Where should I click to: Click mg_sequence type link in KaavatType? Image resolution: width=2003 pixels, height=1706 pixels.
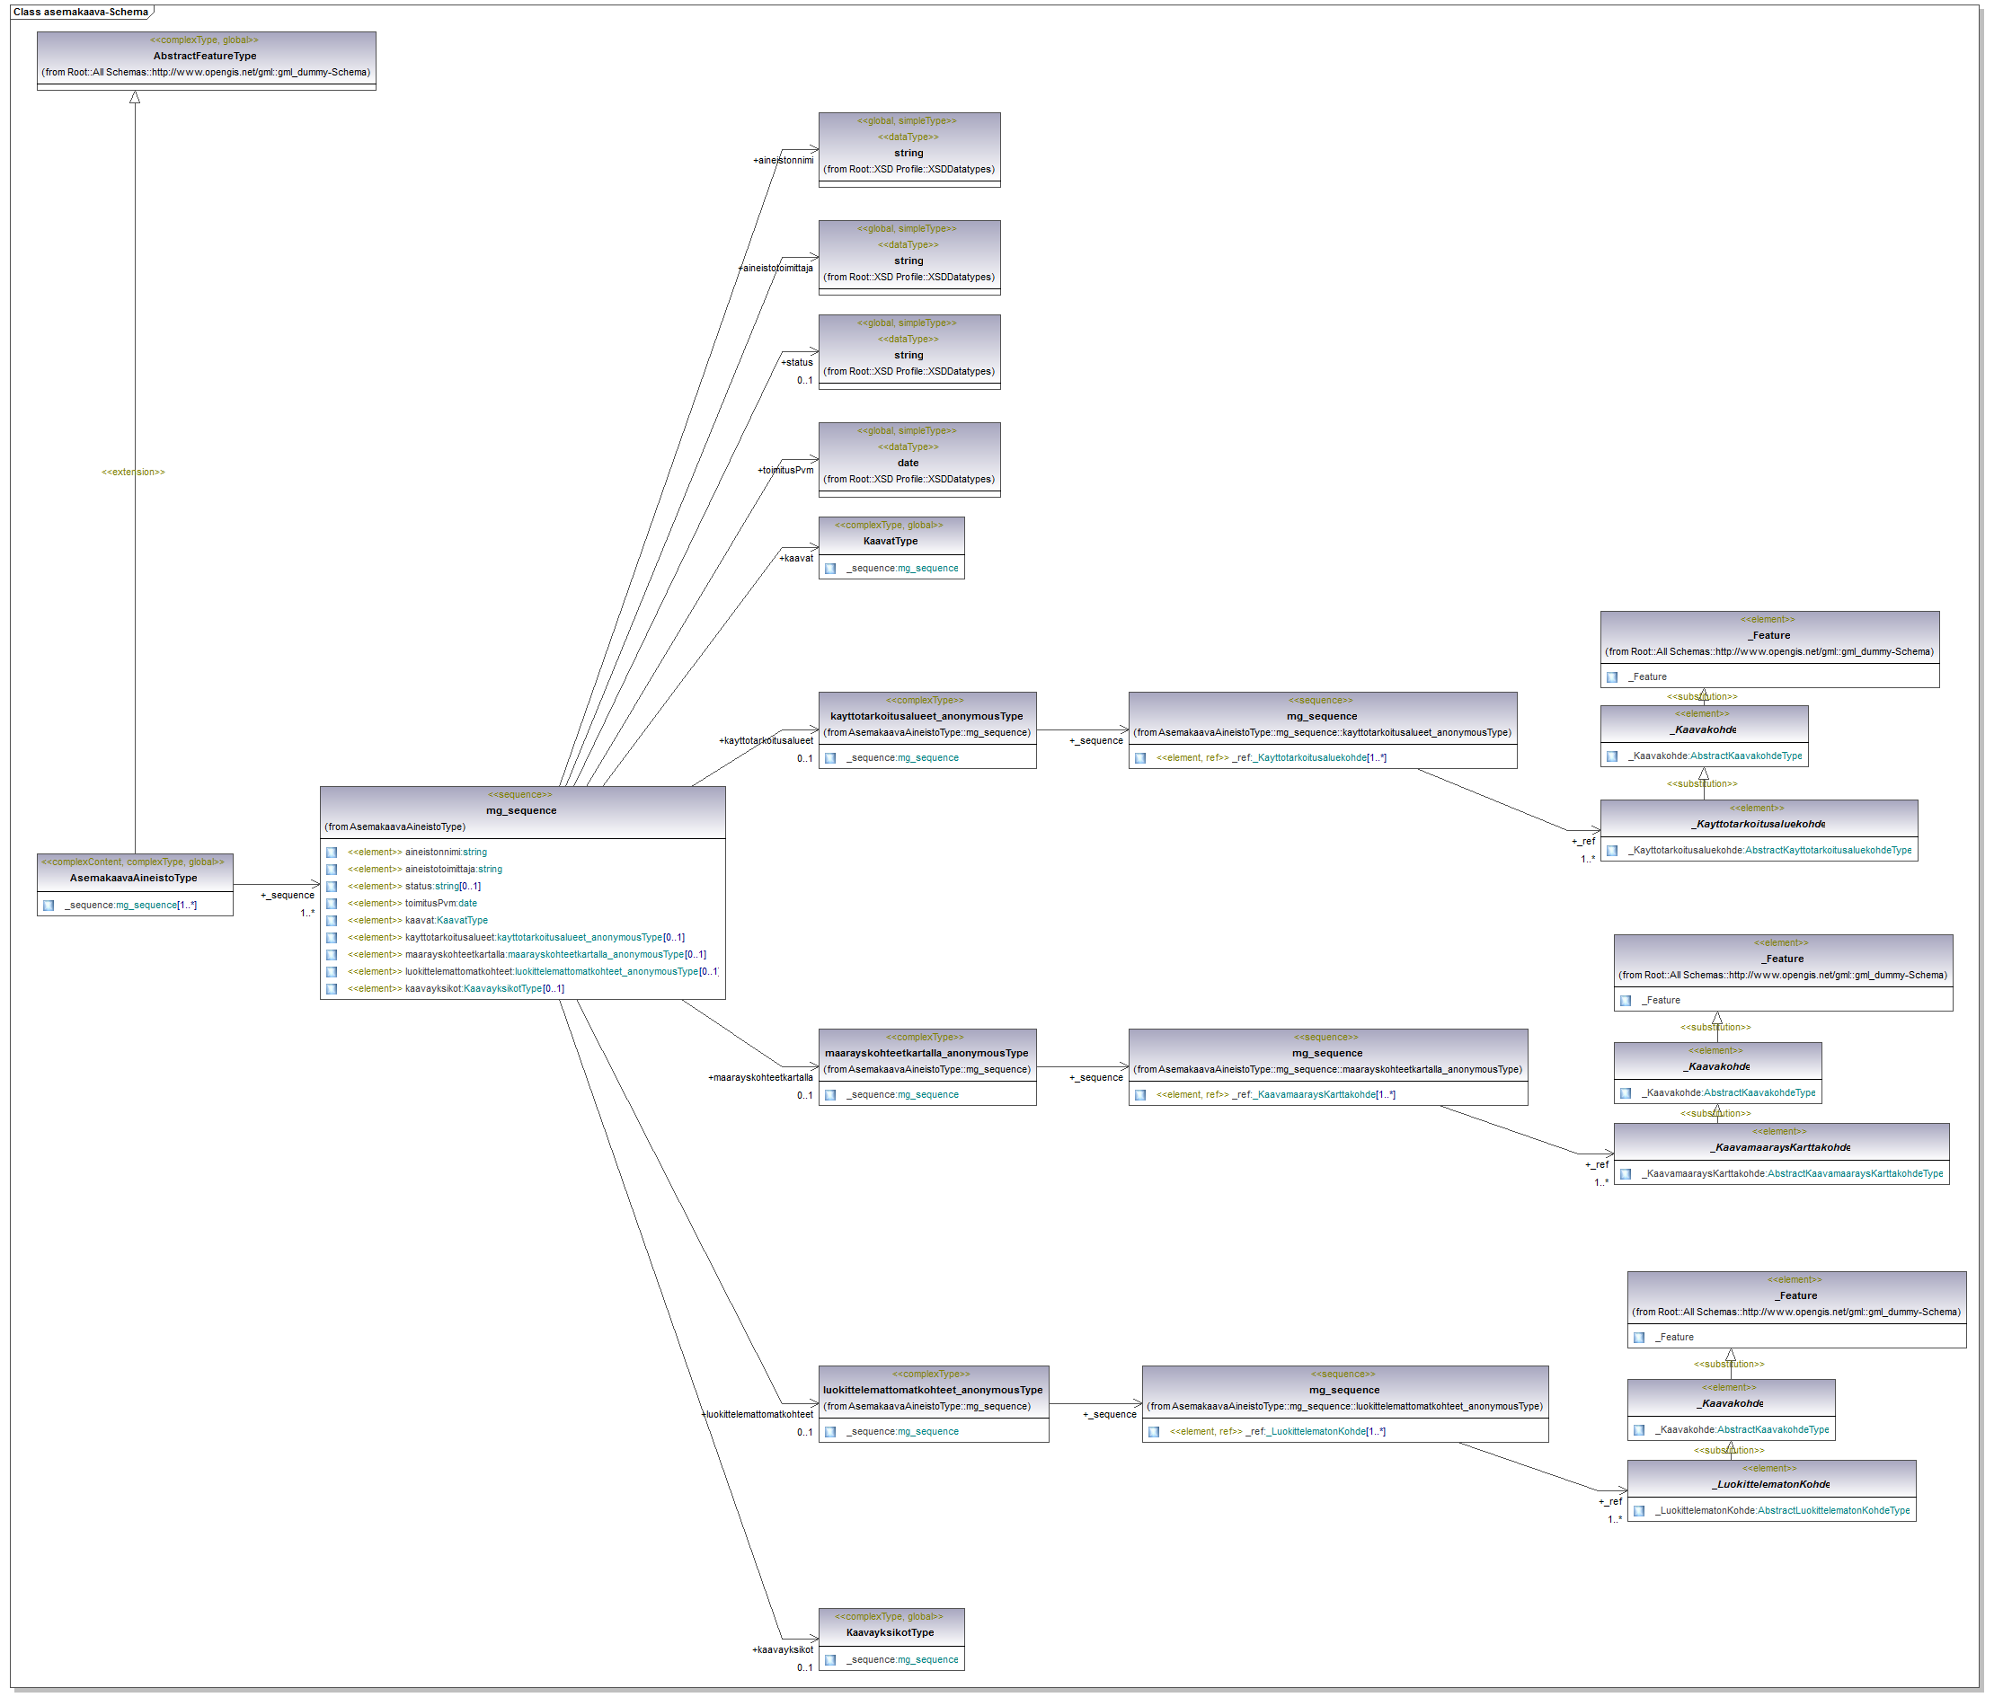928,569
